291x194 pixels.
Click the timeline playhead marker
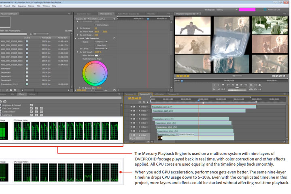(x=199, y=100)
